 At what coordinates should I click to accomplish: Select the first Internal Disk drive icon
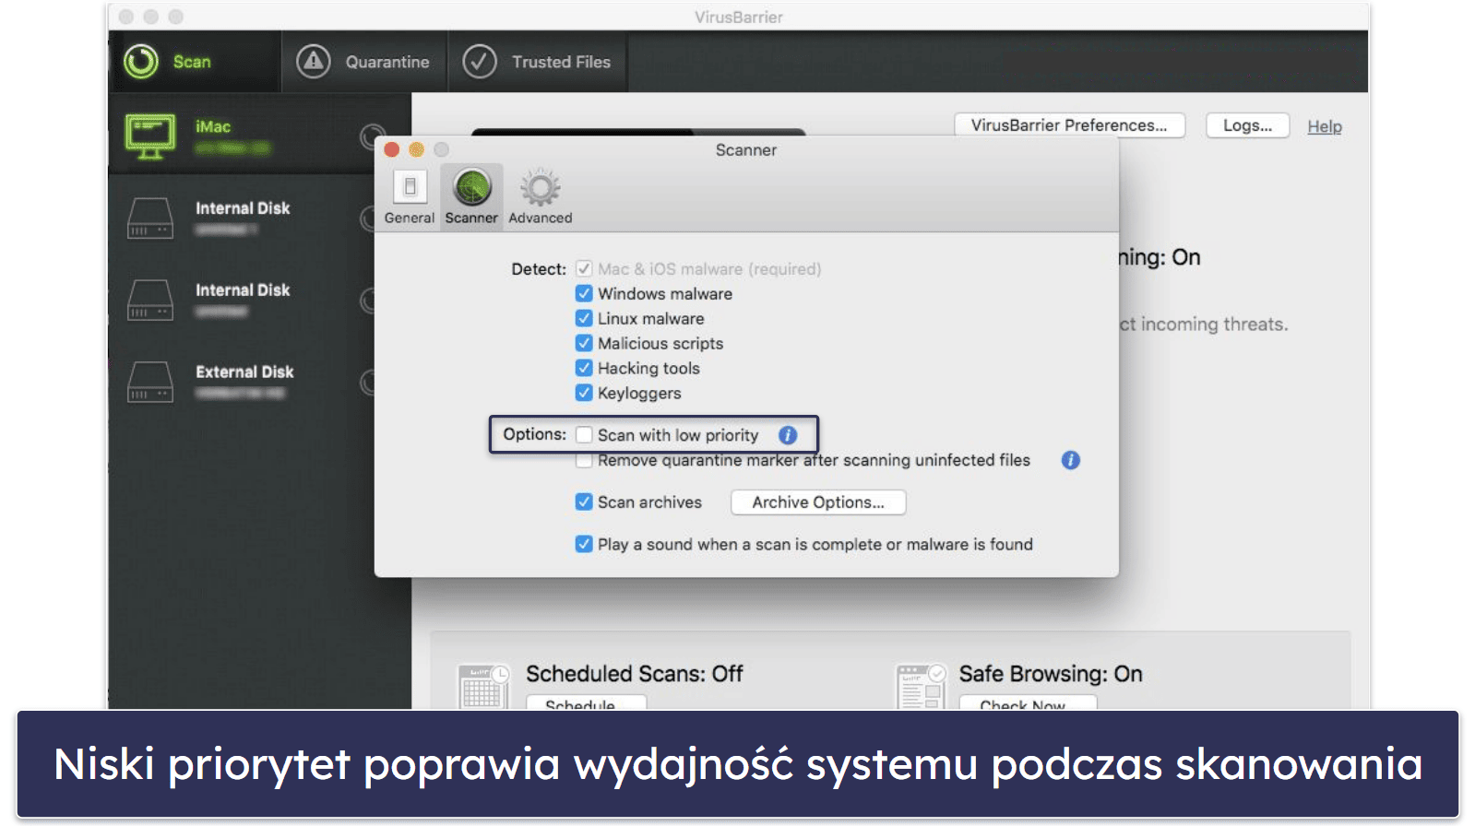[150, 218]
